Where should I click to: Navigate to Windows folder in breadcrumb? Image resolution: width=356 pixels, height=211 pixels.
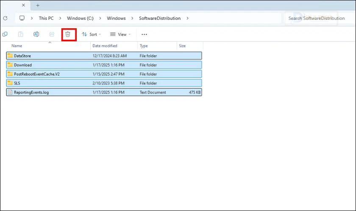tap(116, 18)
